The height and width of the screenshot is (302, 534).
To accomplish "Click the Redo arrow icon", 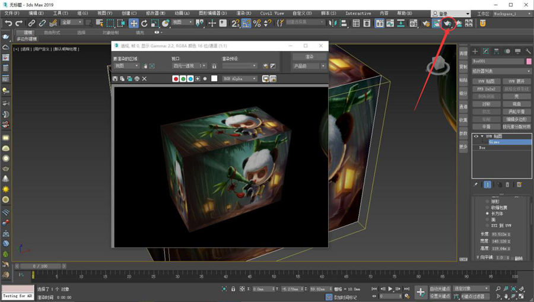I will (x=19, y=23).
